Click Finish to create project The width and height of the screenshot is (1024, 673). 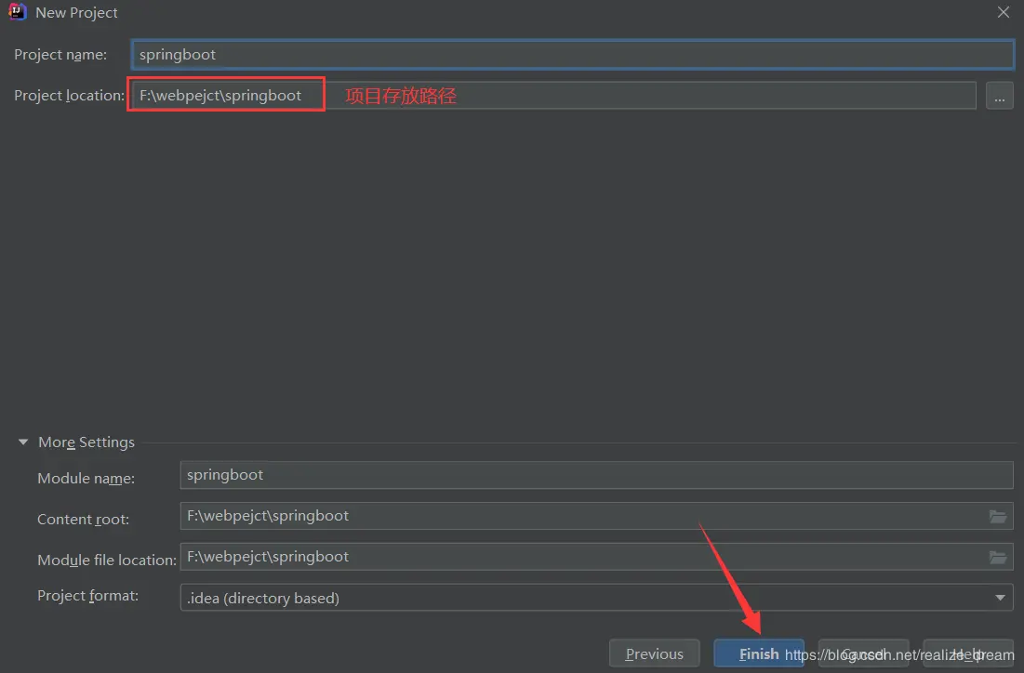tap(759, 653)
